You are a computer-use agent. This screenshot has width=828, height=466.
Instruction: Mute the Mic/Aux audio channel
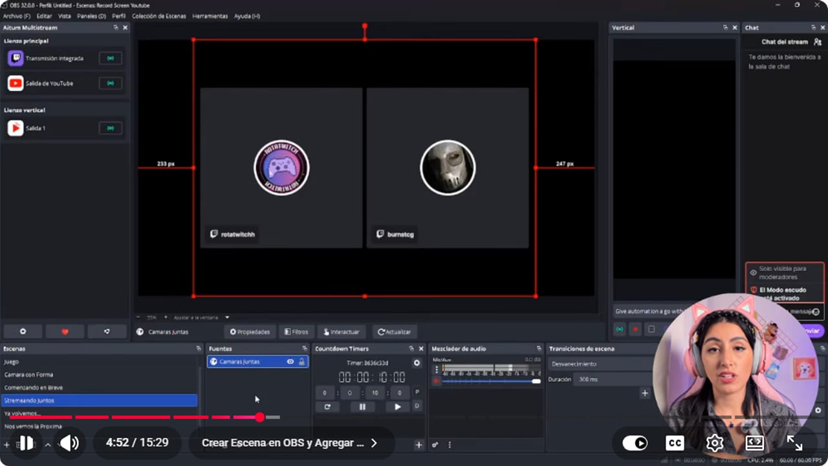[x=436, y=381]
